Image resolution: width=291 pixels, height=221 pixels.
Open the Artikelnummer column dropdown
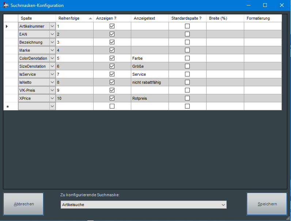tap(52, 26)
